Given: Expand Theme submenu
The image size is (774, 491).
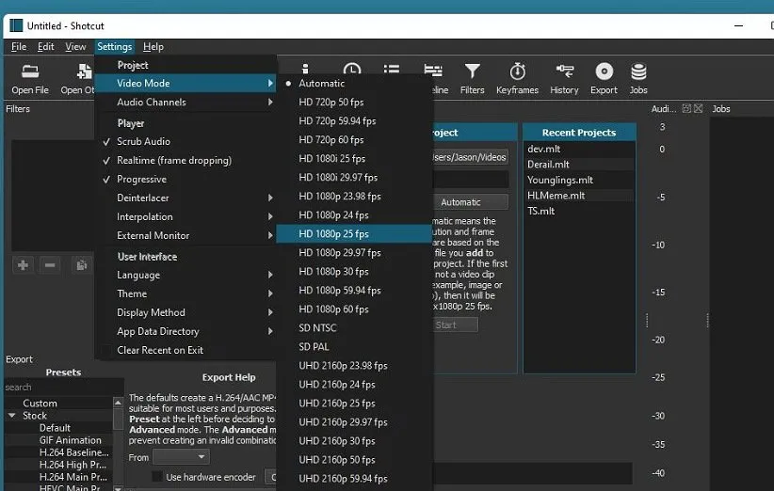Looking at the screenshot, I should (x=185, y=293).
